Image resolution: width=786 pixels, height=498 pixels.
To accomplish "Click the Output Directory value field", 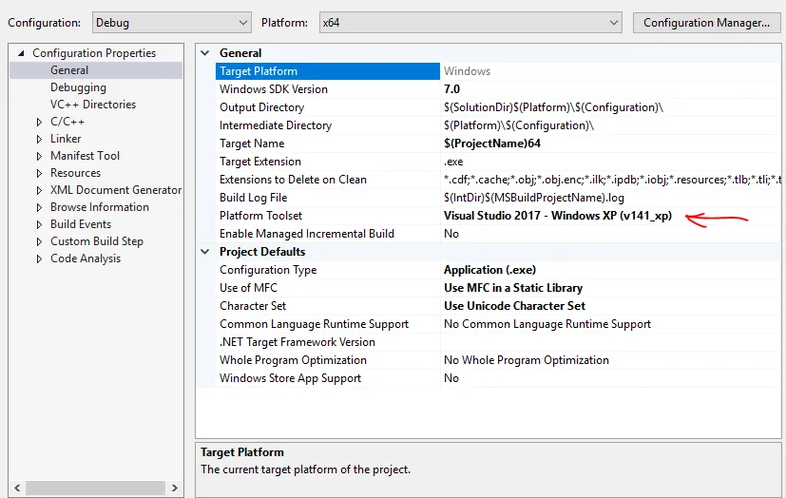I will tap(552, 107).
